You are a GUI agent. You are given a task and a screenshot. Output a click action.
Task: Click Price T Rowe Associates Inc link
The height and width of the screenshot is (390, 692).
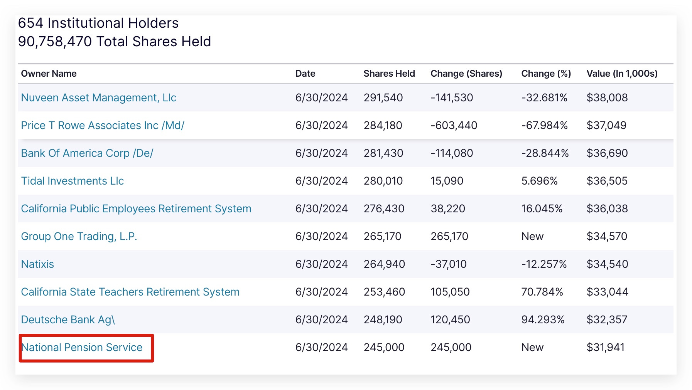(103, 126)
